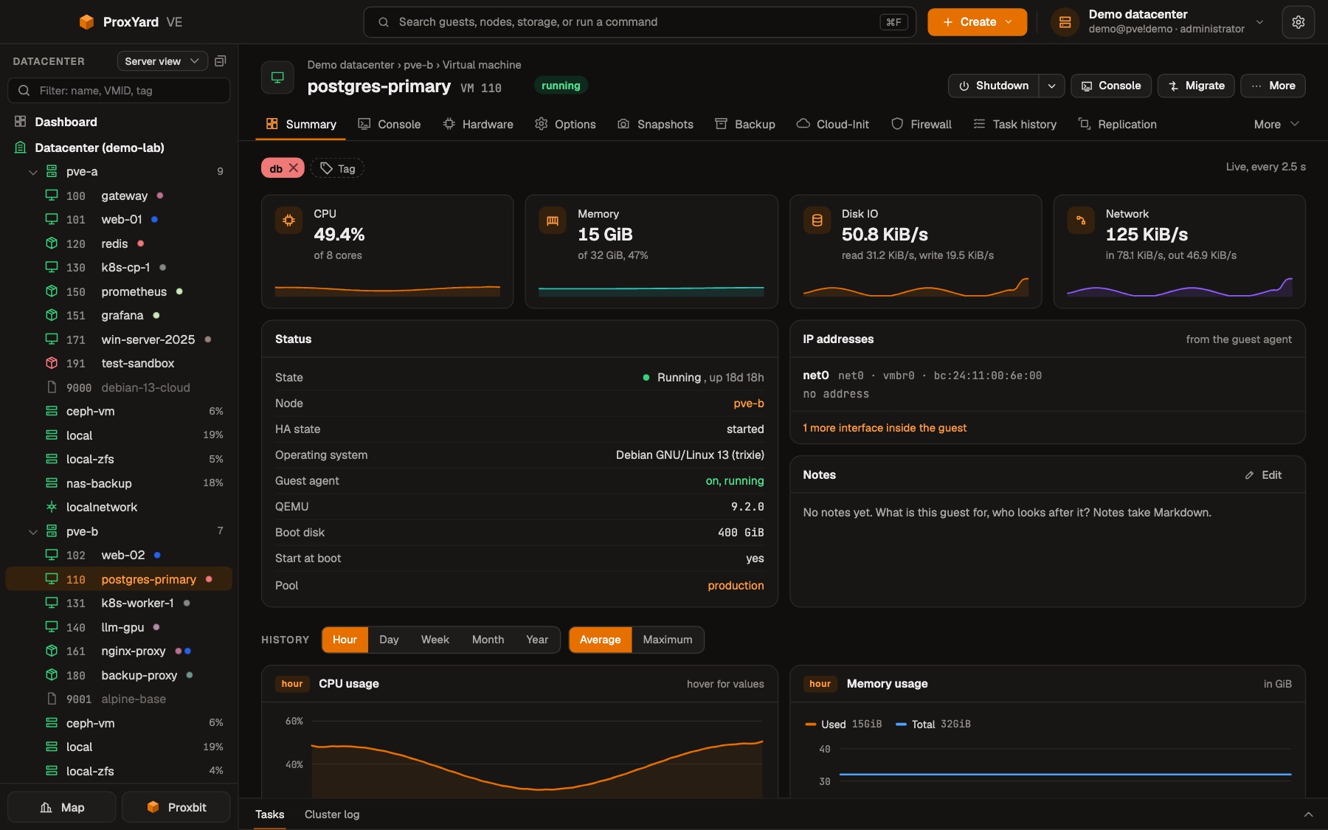Collapse the pve-a node tree

click(33, 172)
